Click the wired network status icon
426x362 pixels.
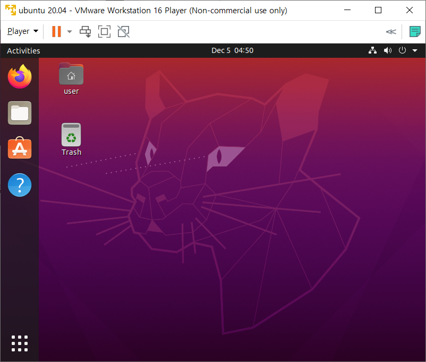click(x=372, y=50)
